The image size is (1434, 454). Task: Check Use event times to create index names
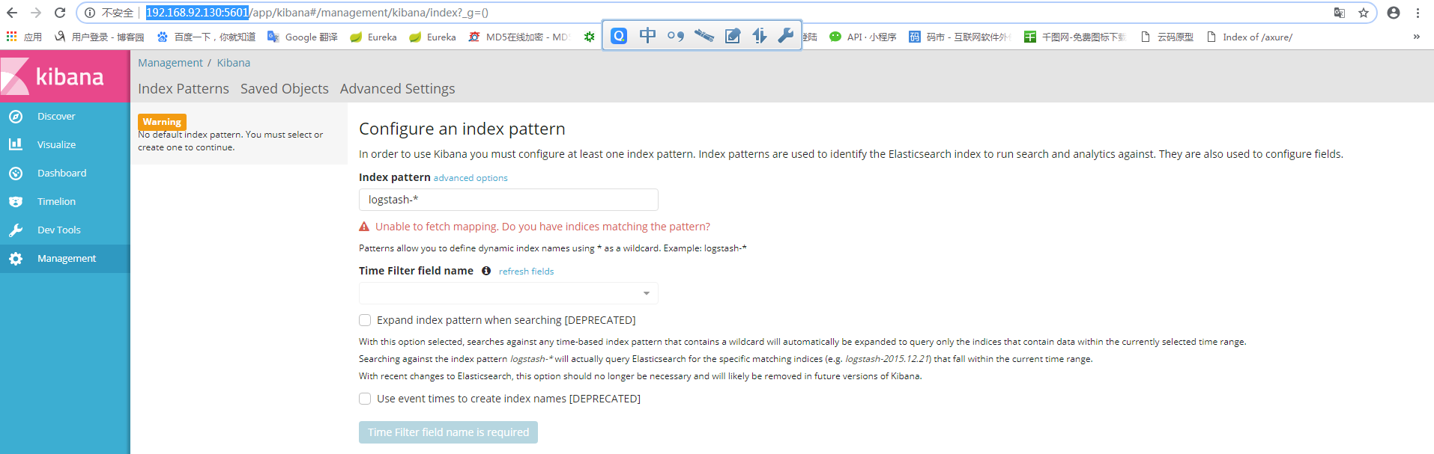click(x=365, y=399)
